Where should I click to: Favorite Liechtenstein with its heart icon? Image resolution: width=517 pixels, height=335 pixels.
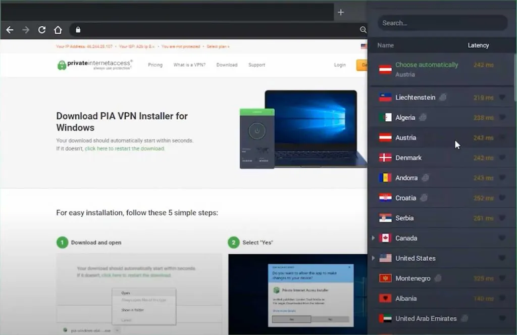click(x=502, y=98)
